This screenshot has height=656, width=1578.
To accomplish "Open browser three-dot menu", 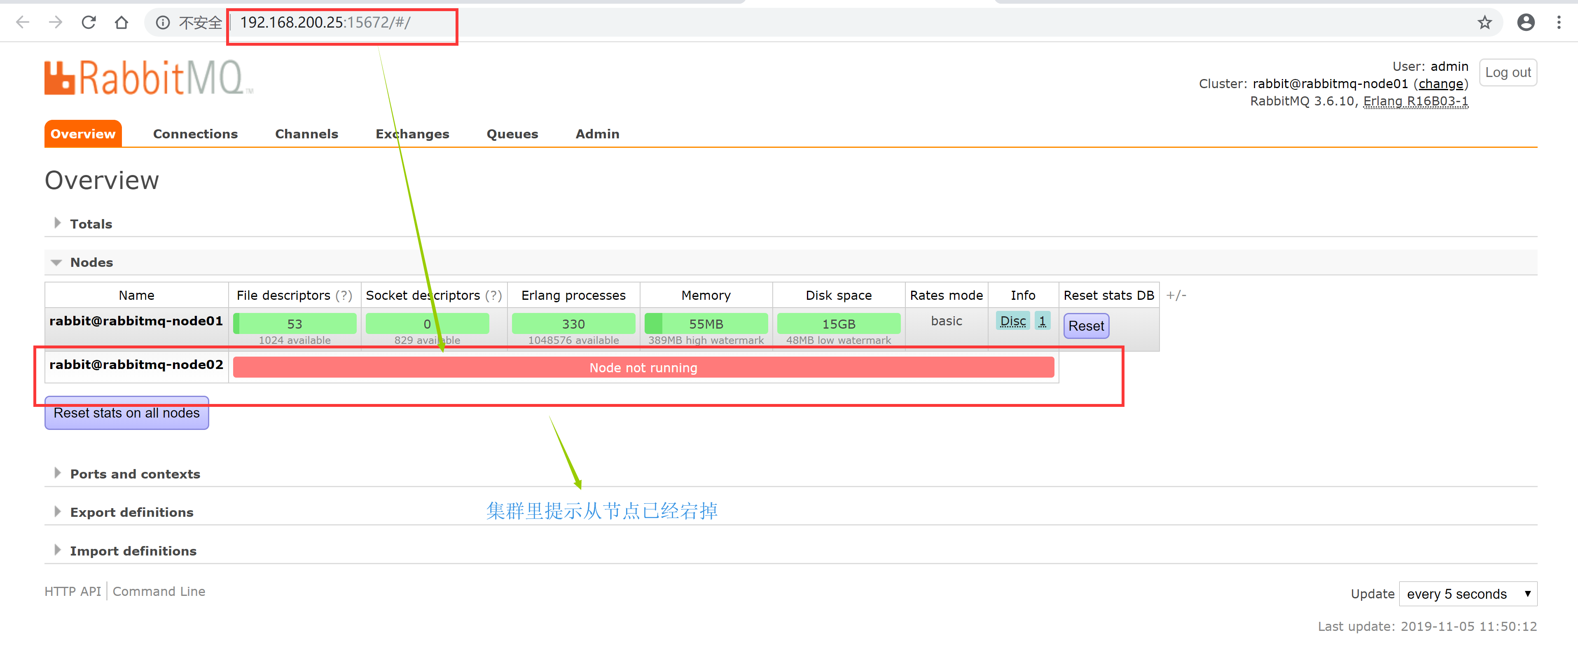I will click(x=1558, y=23).
